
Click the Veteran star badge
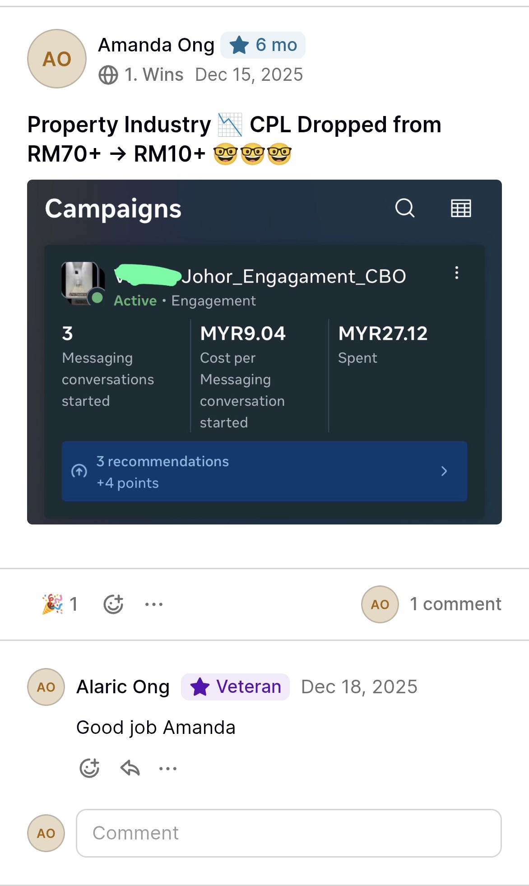(x=235, y=687)
